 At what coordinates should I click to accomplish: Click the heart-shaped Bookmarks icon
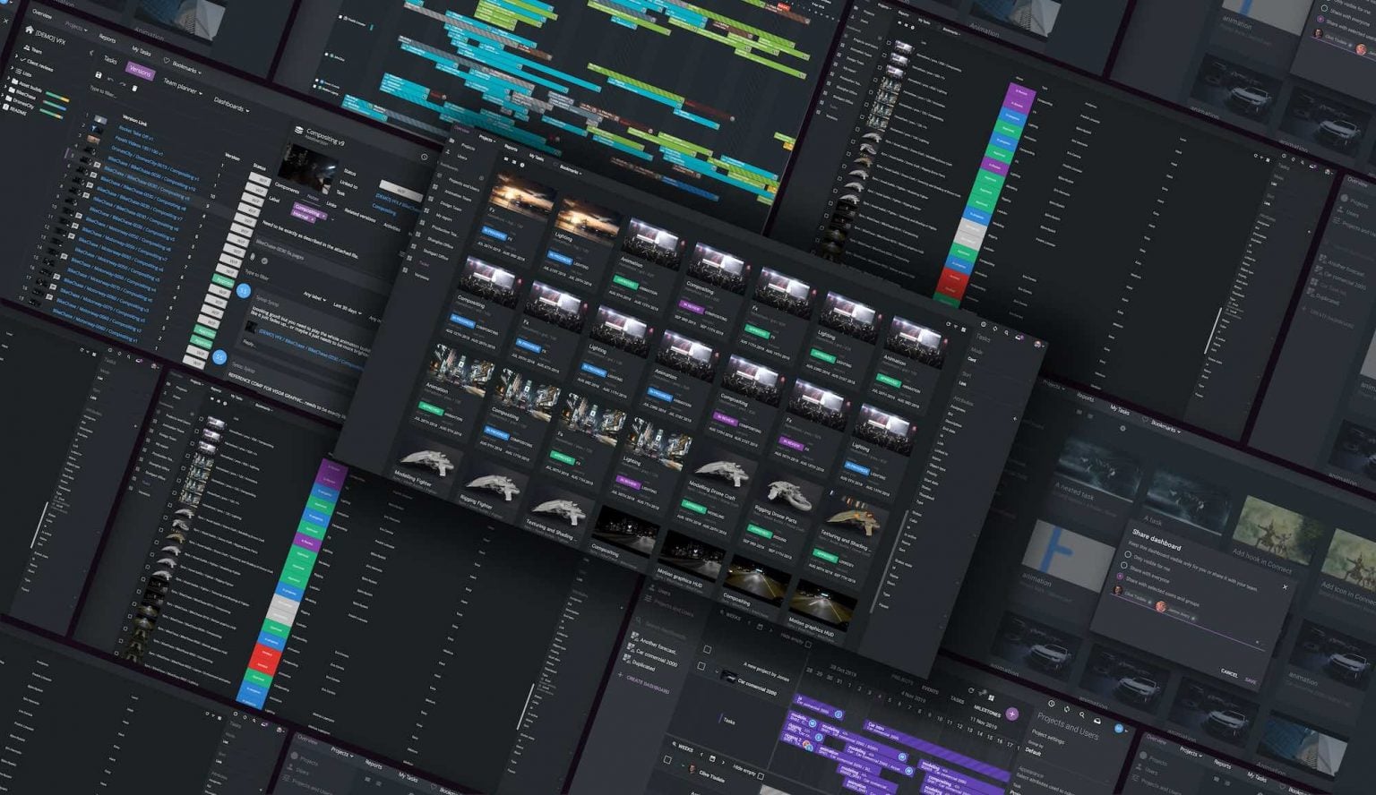pyautogui.click(x=166, y=59)
